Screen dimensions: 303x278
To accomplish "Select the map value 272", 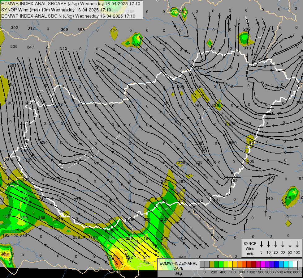I will pos(77,200).
